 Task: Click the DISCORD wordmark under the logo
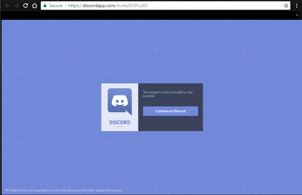[x=120, y=122]
